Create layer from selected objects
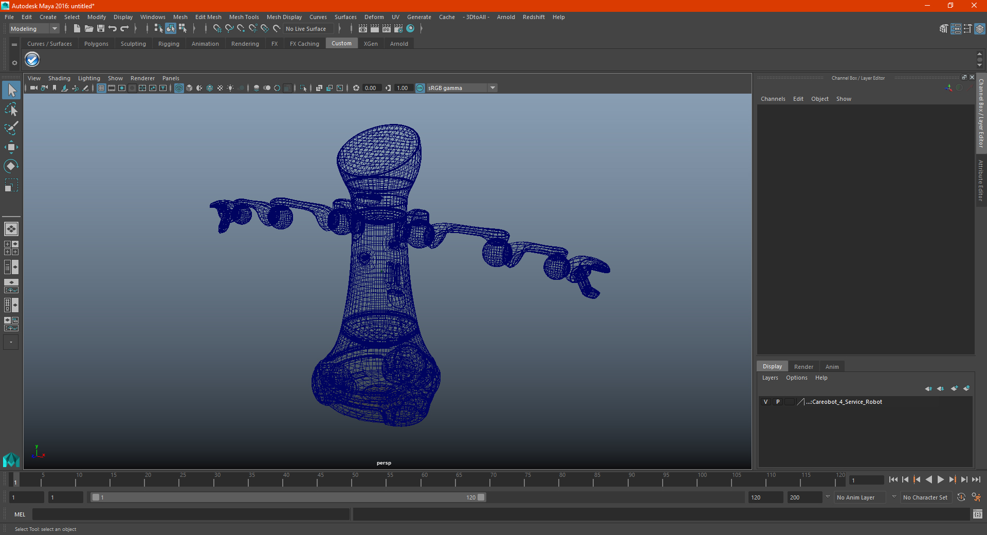The height and width of the screenshot is (535, 987). tap(966, 388)
